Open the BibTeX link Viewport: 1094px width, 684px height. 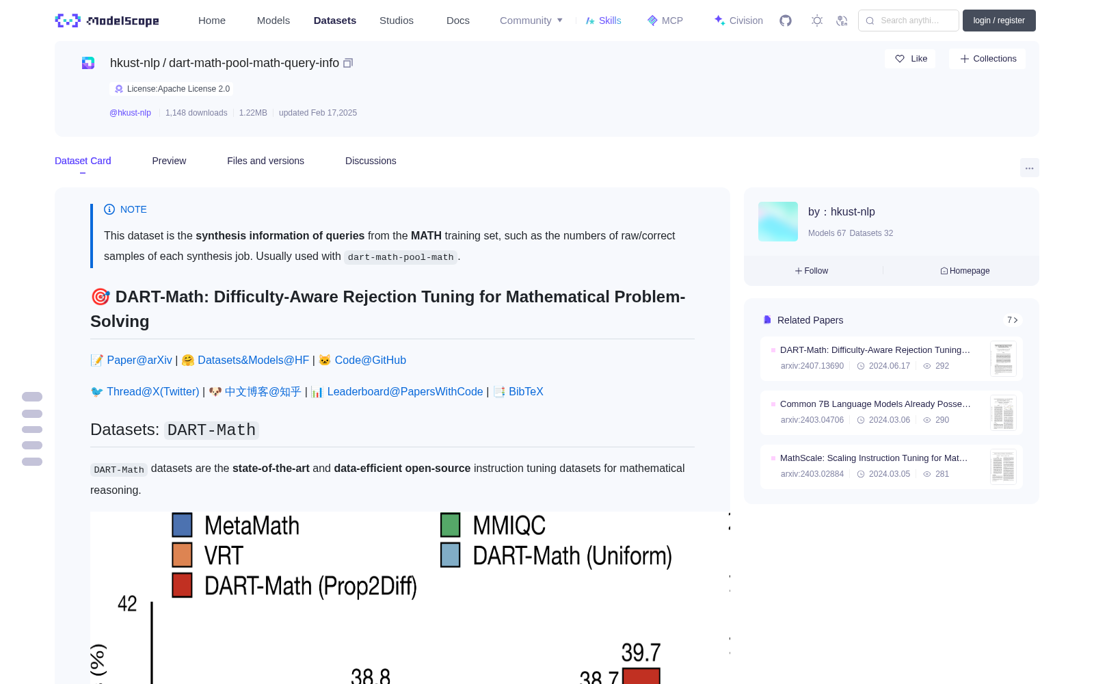[526, 391]
